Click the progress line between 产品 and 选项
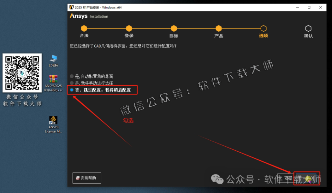The height and width of the screenshot is (193, 332). click(241, 28)
